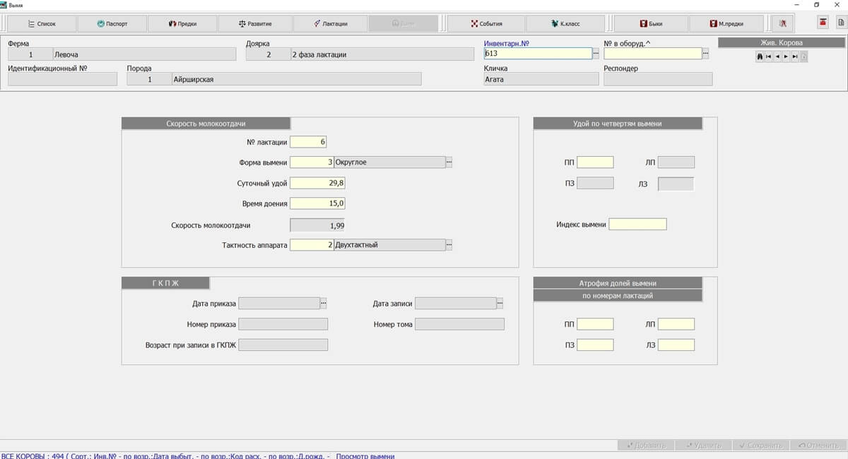Jump to last record in navigator
The height and width of the screenshot is (459, 848).
click(795, 56)
